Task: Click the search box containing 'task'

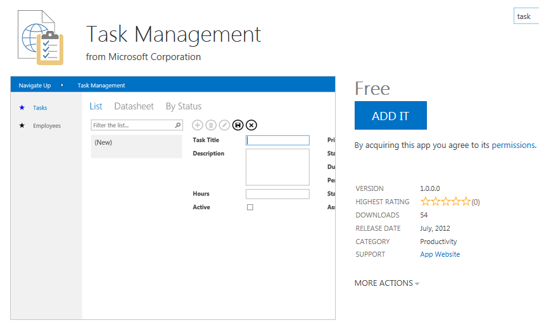Action: point(526,16)
